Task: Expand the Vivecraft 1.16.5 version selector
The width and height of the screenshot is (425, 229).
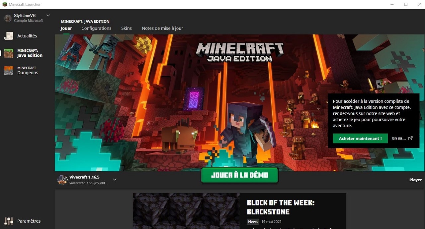Action: [x=115, y=180]
